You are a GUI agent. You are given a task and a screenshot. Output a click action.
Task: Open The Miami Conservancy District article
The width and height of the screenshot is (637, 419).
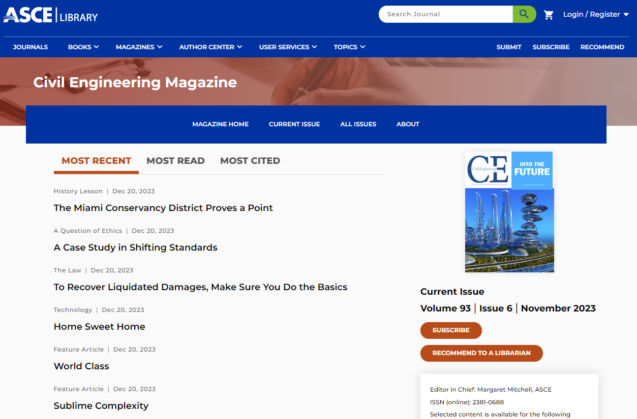coord(163,207)
